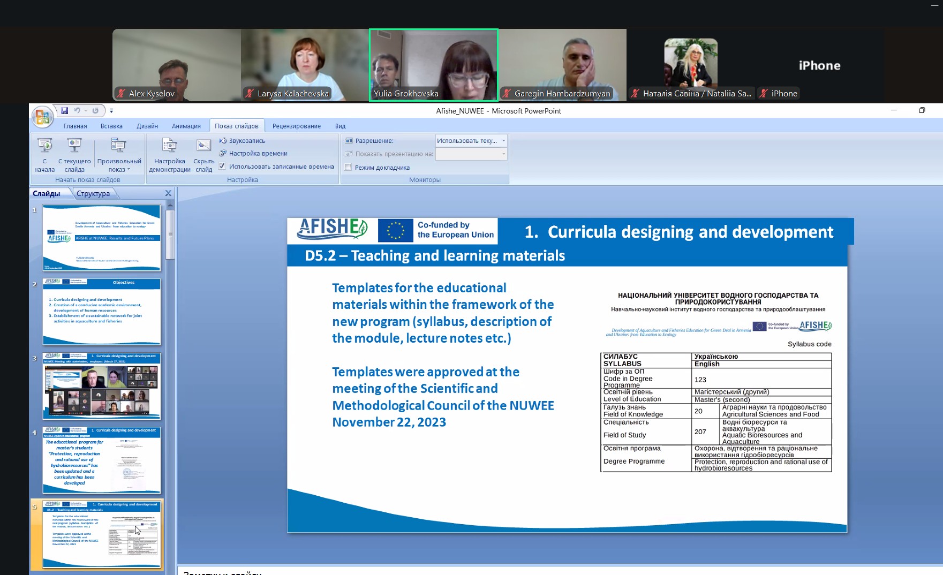Enable the 'Режим докладчика' checkbox
The image size is (943, 575).
coord(348,167)
